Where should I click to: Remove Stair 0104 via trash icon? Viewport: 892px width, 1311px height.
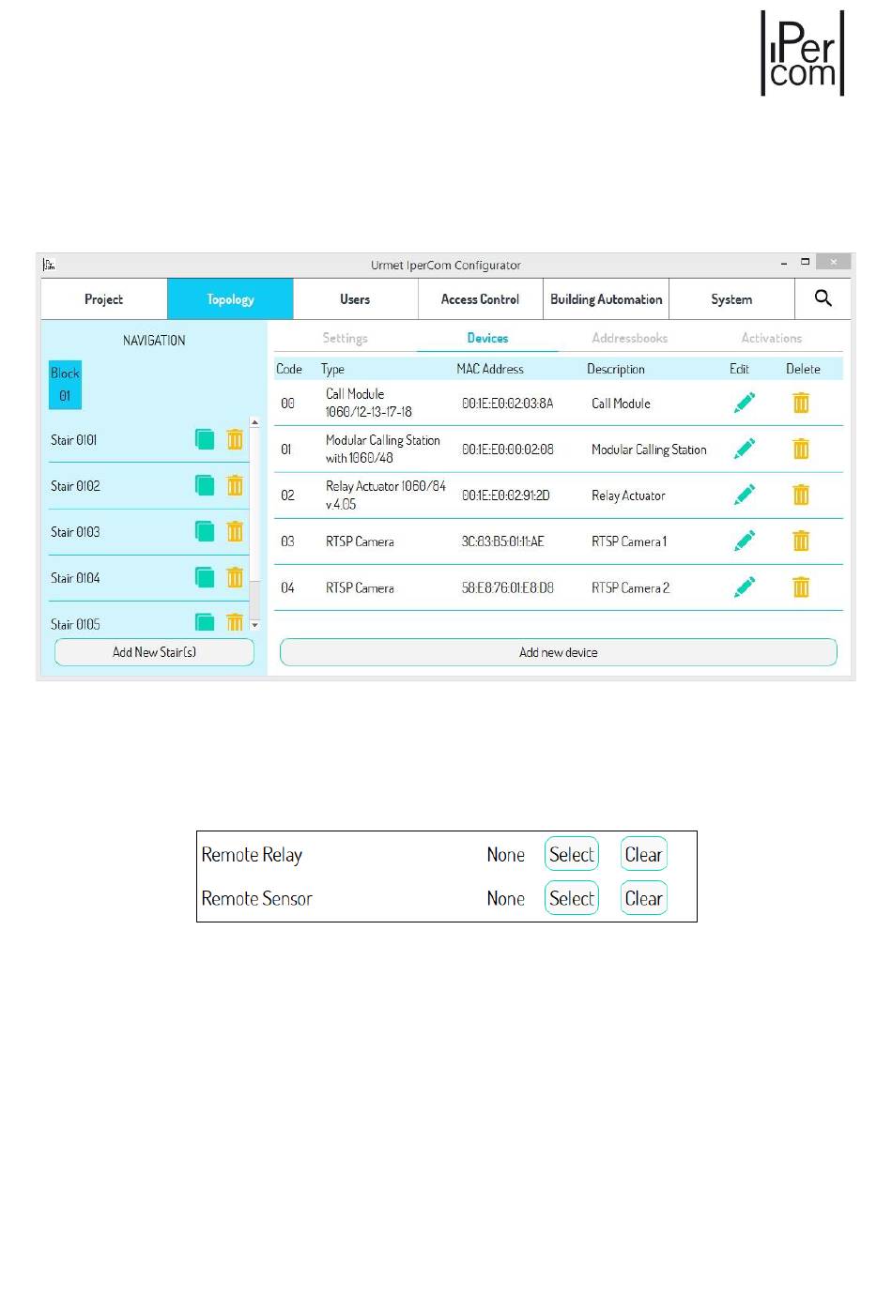[x=235, y=577]
